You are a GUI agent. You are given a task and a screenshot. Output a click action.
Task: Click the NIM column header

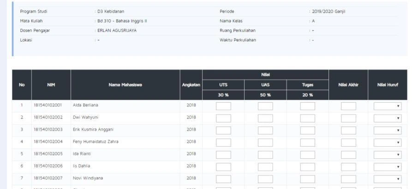(x=51, y=85)
